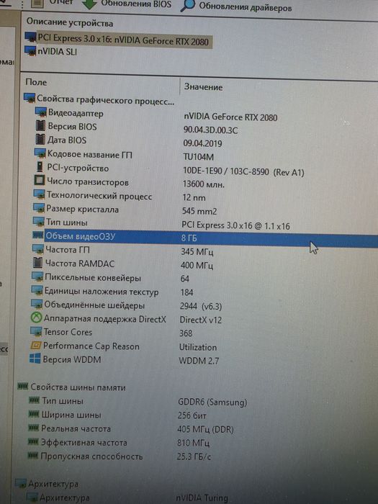Select value PCI Express 3.0 x16 @ 1.1 x16

(x=235, y=225)
